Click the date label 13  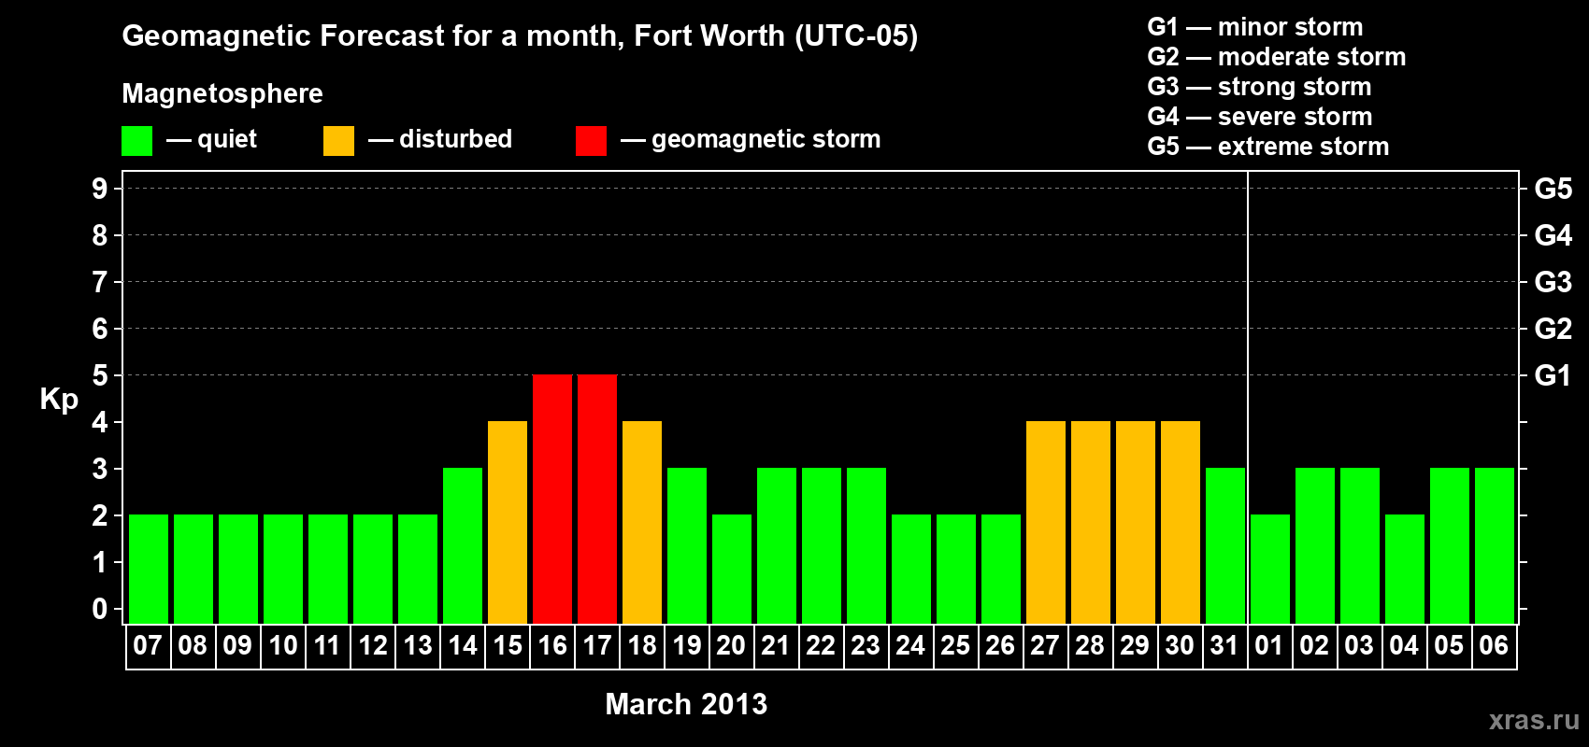pyautogui.click(x=418, y=645)
